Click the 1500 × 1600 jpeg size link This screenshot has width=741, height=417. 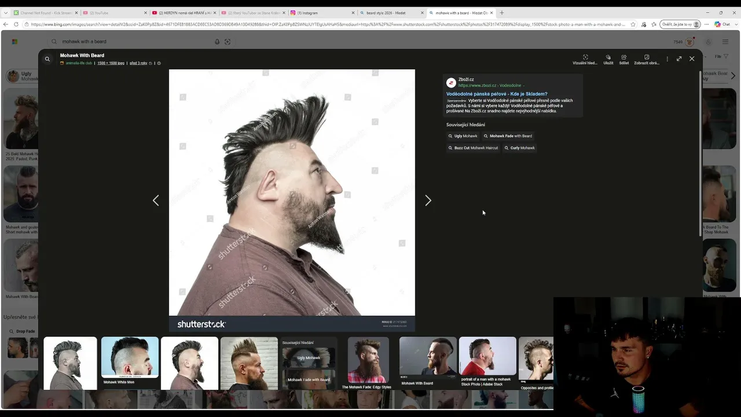[111, 63]
